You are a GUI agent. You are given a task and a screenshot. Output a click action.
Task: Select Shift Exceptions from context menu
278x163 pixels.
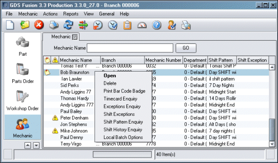(123, 114)
